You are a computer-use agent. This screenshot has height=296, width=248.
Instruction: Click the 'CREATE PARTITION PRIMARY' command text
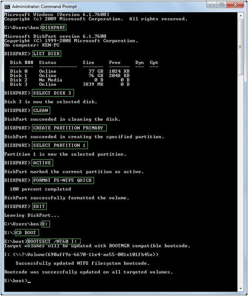(x=68, y=128)
